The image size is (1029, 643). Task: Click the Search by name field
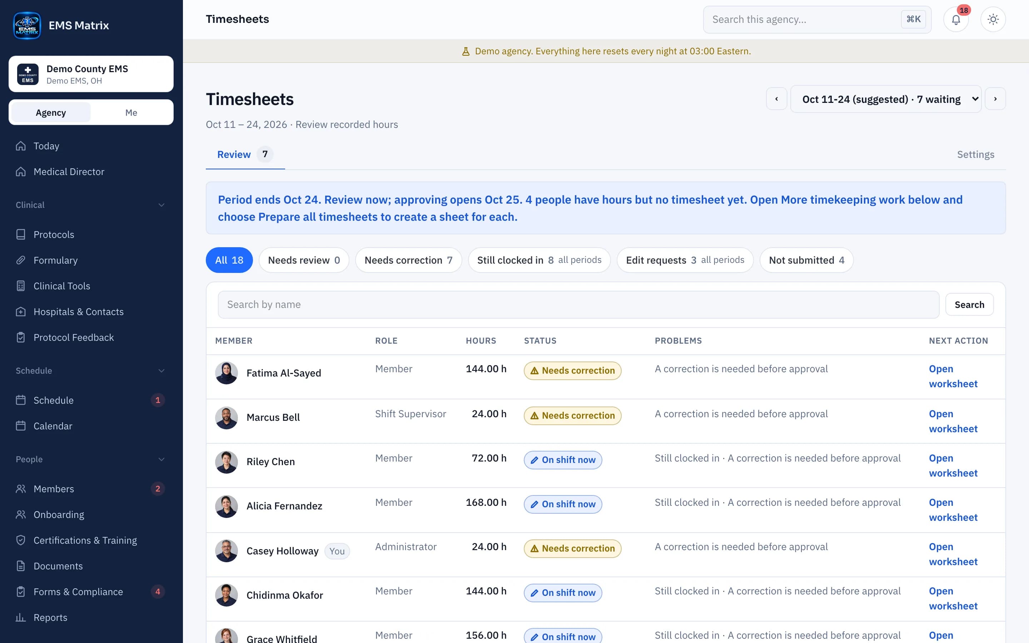(578, 304)
